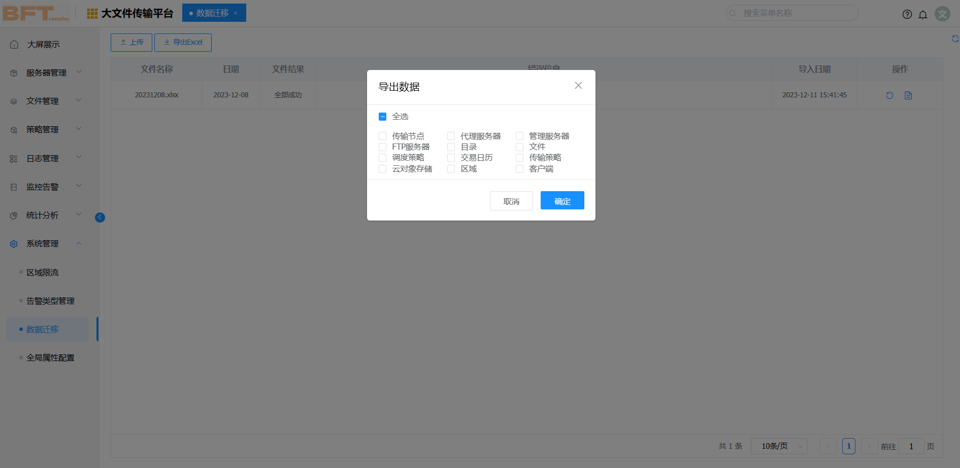
Task: Open the 10条/页 page size dropdown
Action: [779, 446]
